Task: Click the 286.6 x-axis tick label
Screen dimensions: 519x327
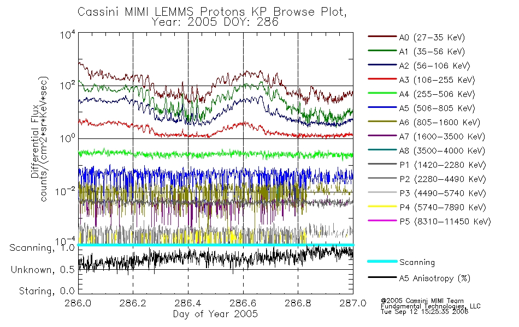Action: 243,303
